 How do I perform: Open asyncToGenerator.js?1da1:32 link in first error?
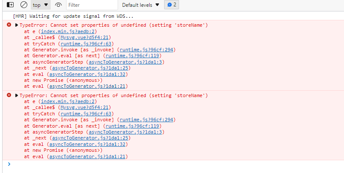tap(87, 74)
